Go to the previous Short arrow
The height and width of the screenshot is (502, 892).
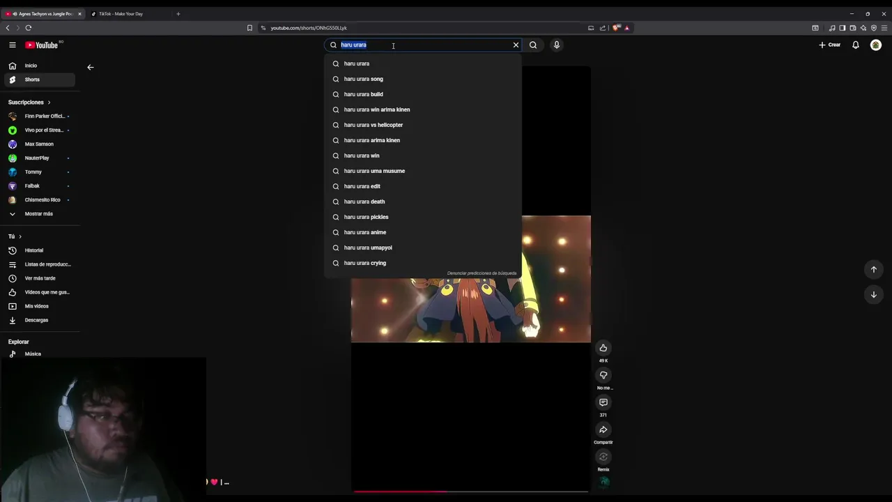pyautogui.click(x=874, y=269)
